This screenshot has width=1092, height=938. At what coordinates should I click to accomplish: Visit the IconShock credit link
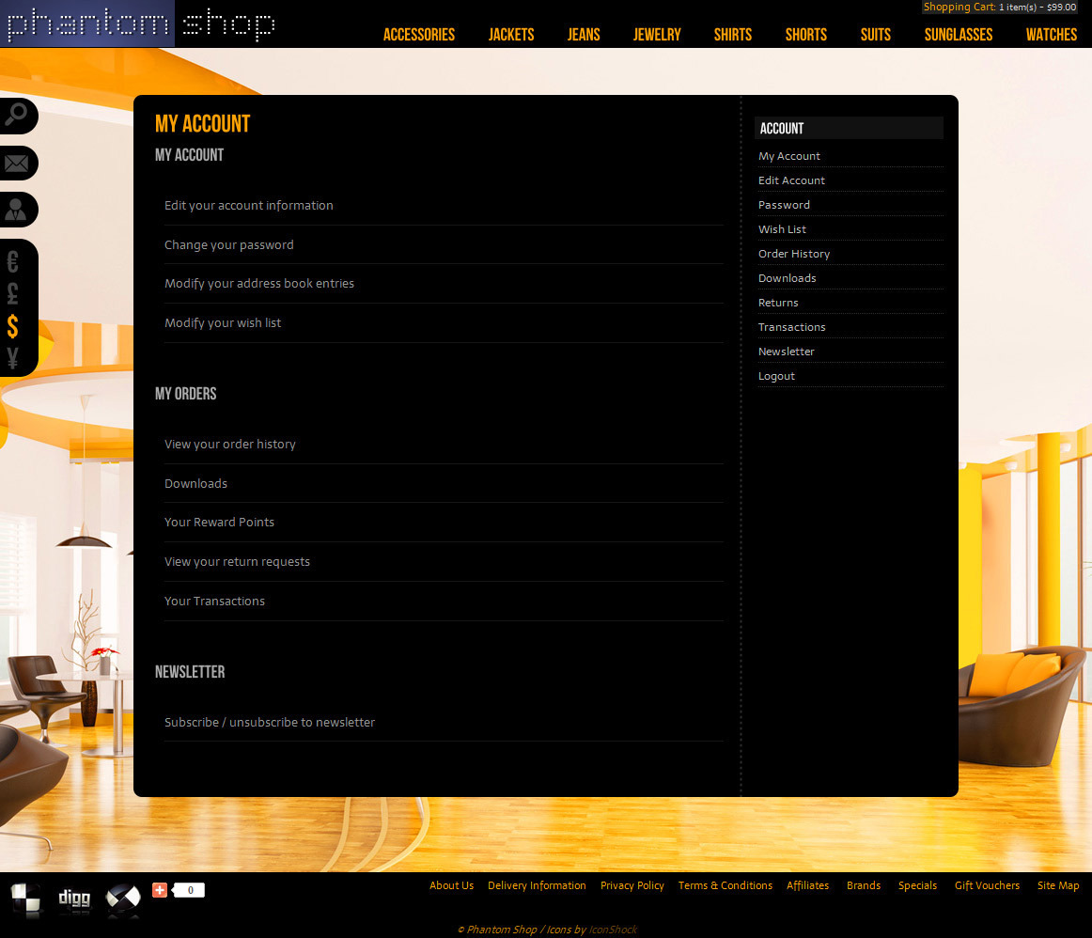612,930
